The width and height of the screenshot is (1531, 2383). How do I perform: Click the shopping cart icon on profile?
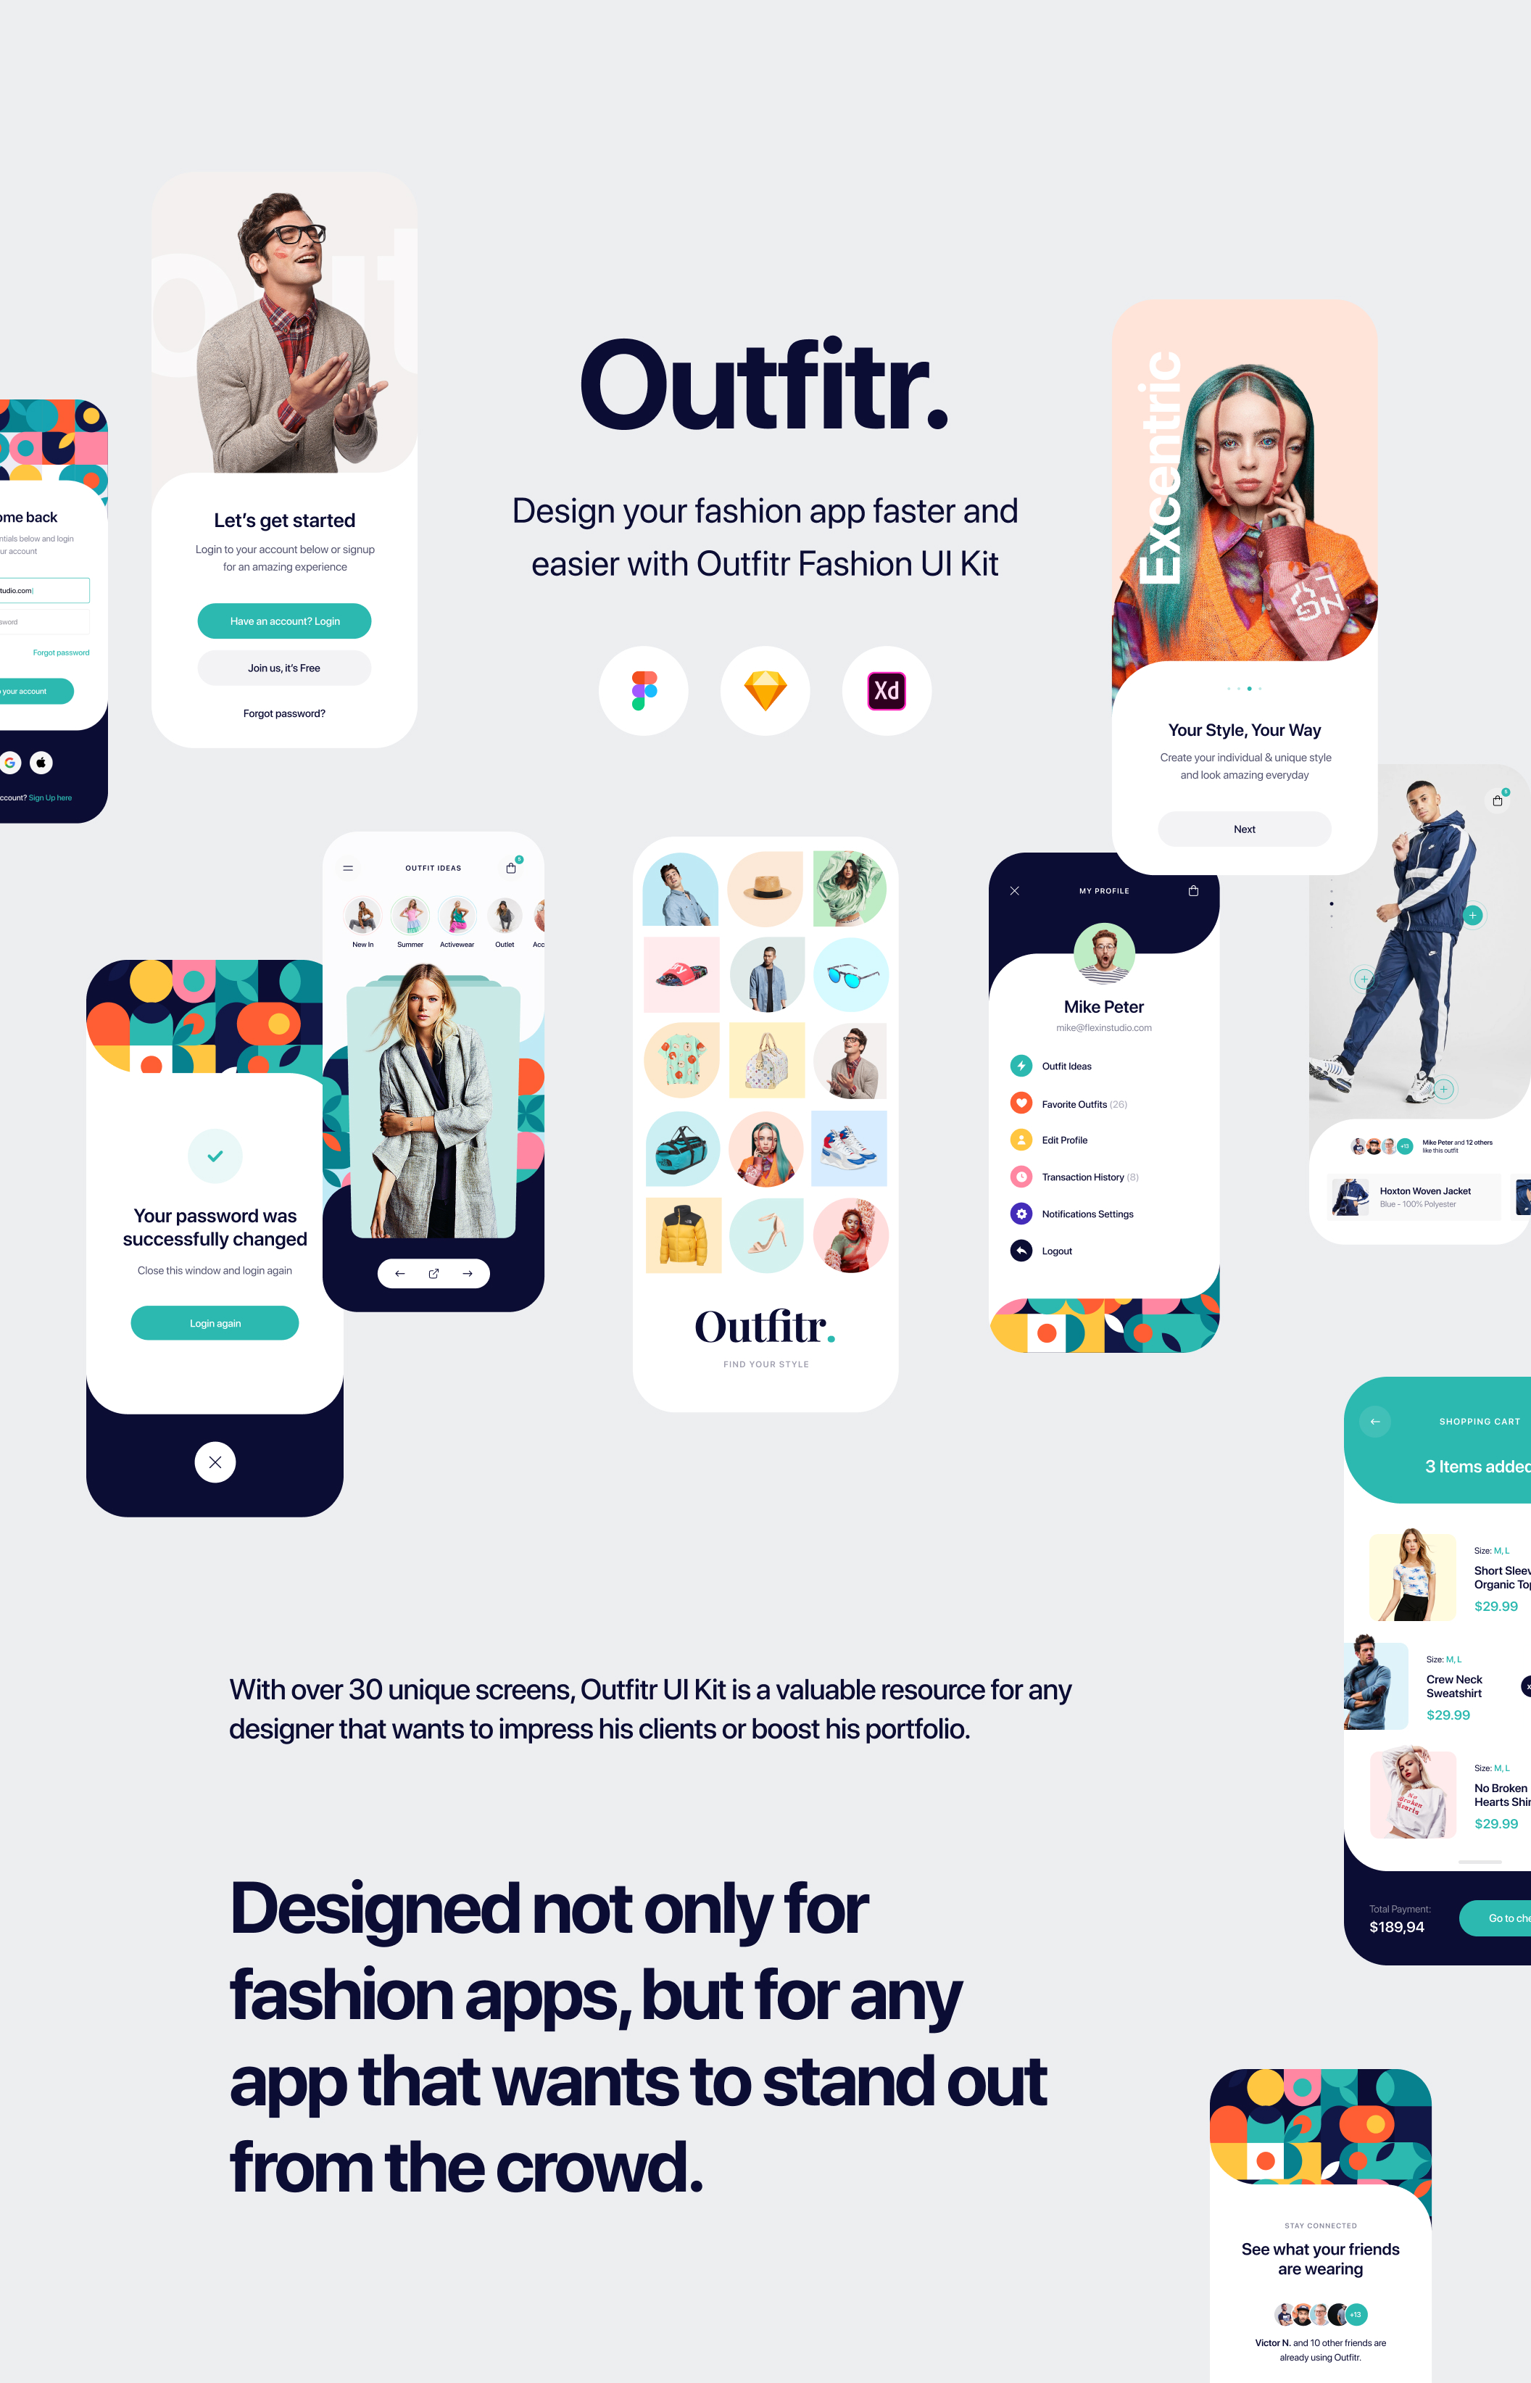tap(1194, 891)
